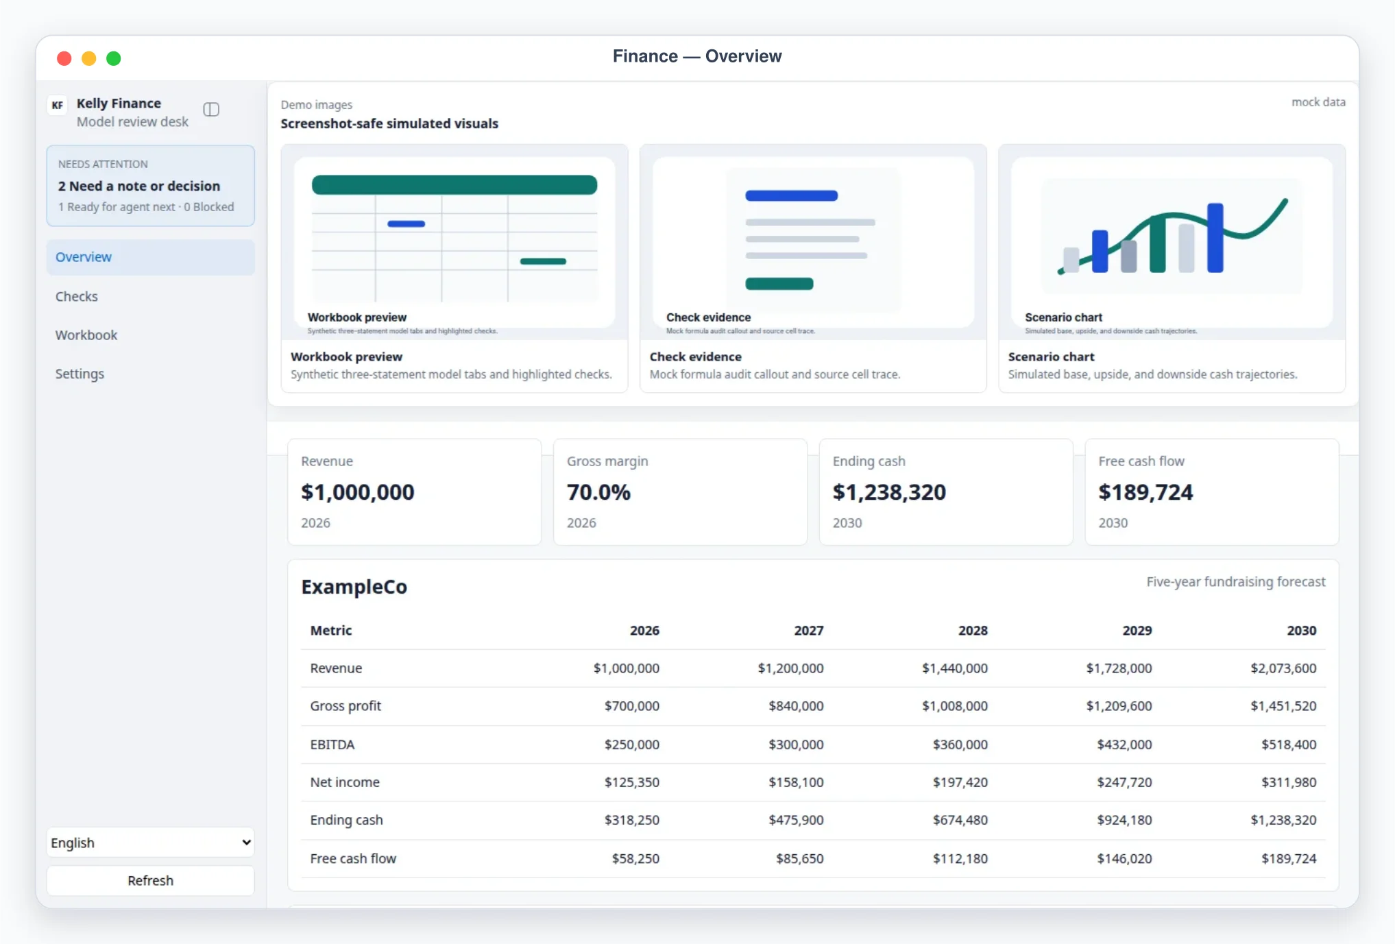Select the Gross margin 70.0% card
The height and width of the screenshot is (944, 1395).
680,492
